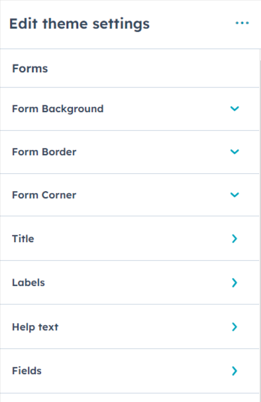Viewport: 261px width, 402px height.
Task: Expand the Form Corner chevron
Action: click(x=235, y=194)
